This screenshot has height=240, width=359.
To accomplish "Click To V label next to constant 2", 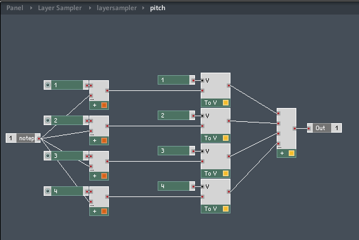I will pos(211,138).
